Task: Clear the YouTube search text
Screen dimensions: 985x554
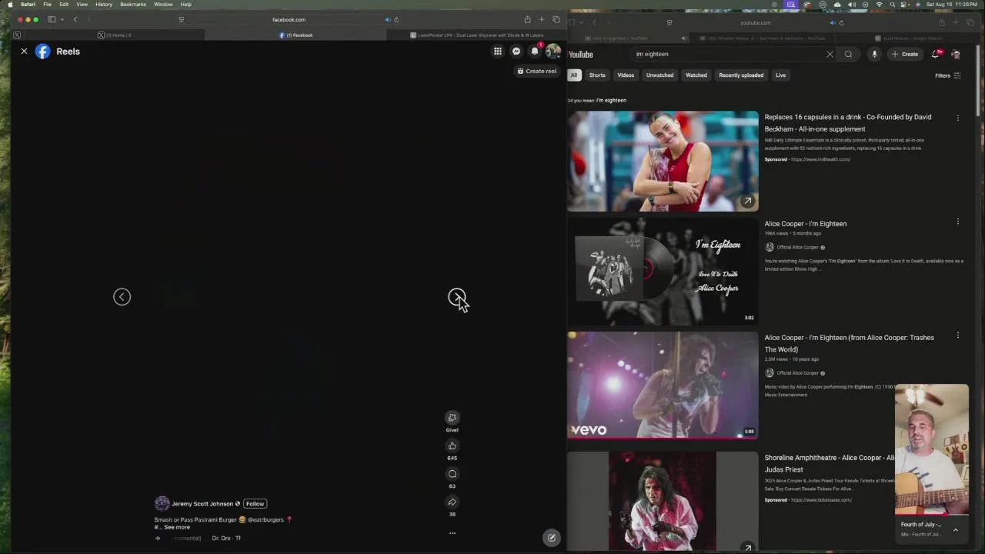Action: click(830, 55)
